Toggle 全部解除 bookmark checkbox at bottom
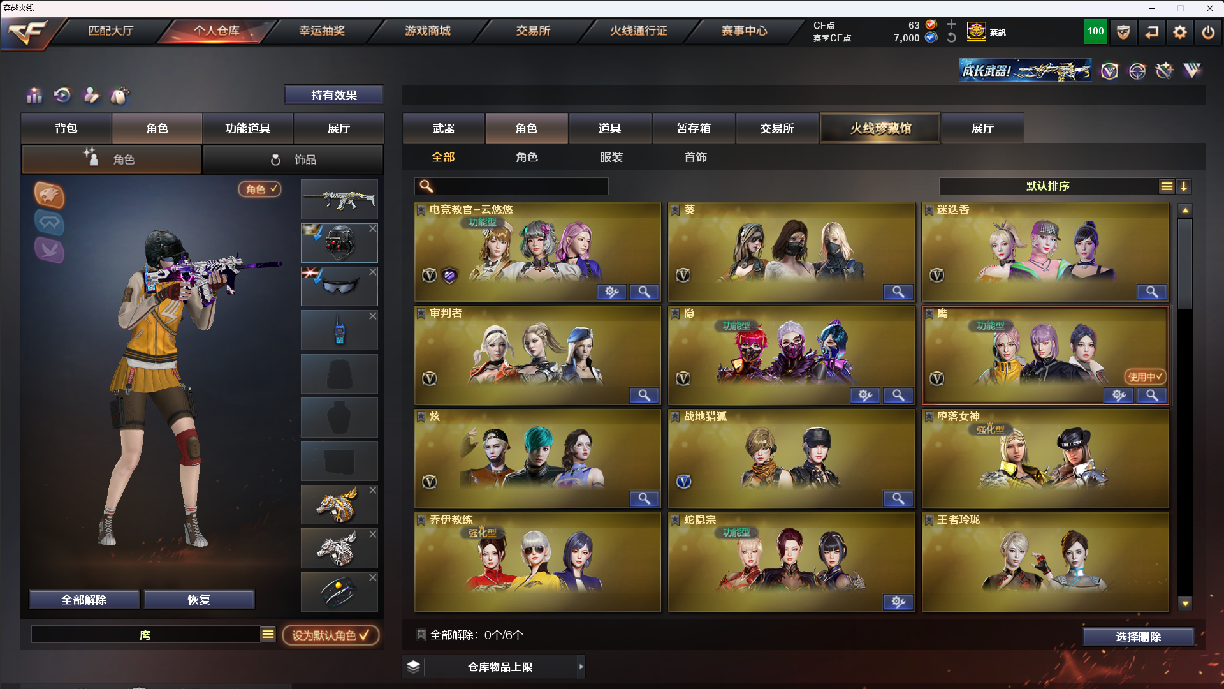The image size is (1224, 689). tap(421, 635)
